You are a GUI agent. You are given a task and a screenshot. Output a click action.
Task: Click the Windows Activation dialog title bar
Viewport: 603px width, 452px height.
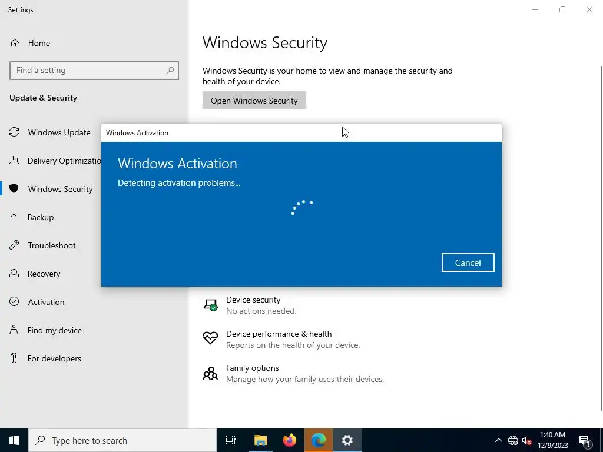click(301, 132)
